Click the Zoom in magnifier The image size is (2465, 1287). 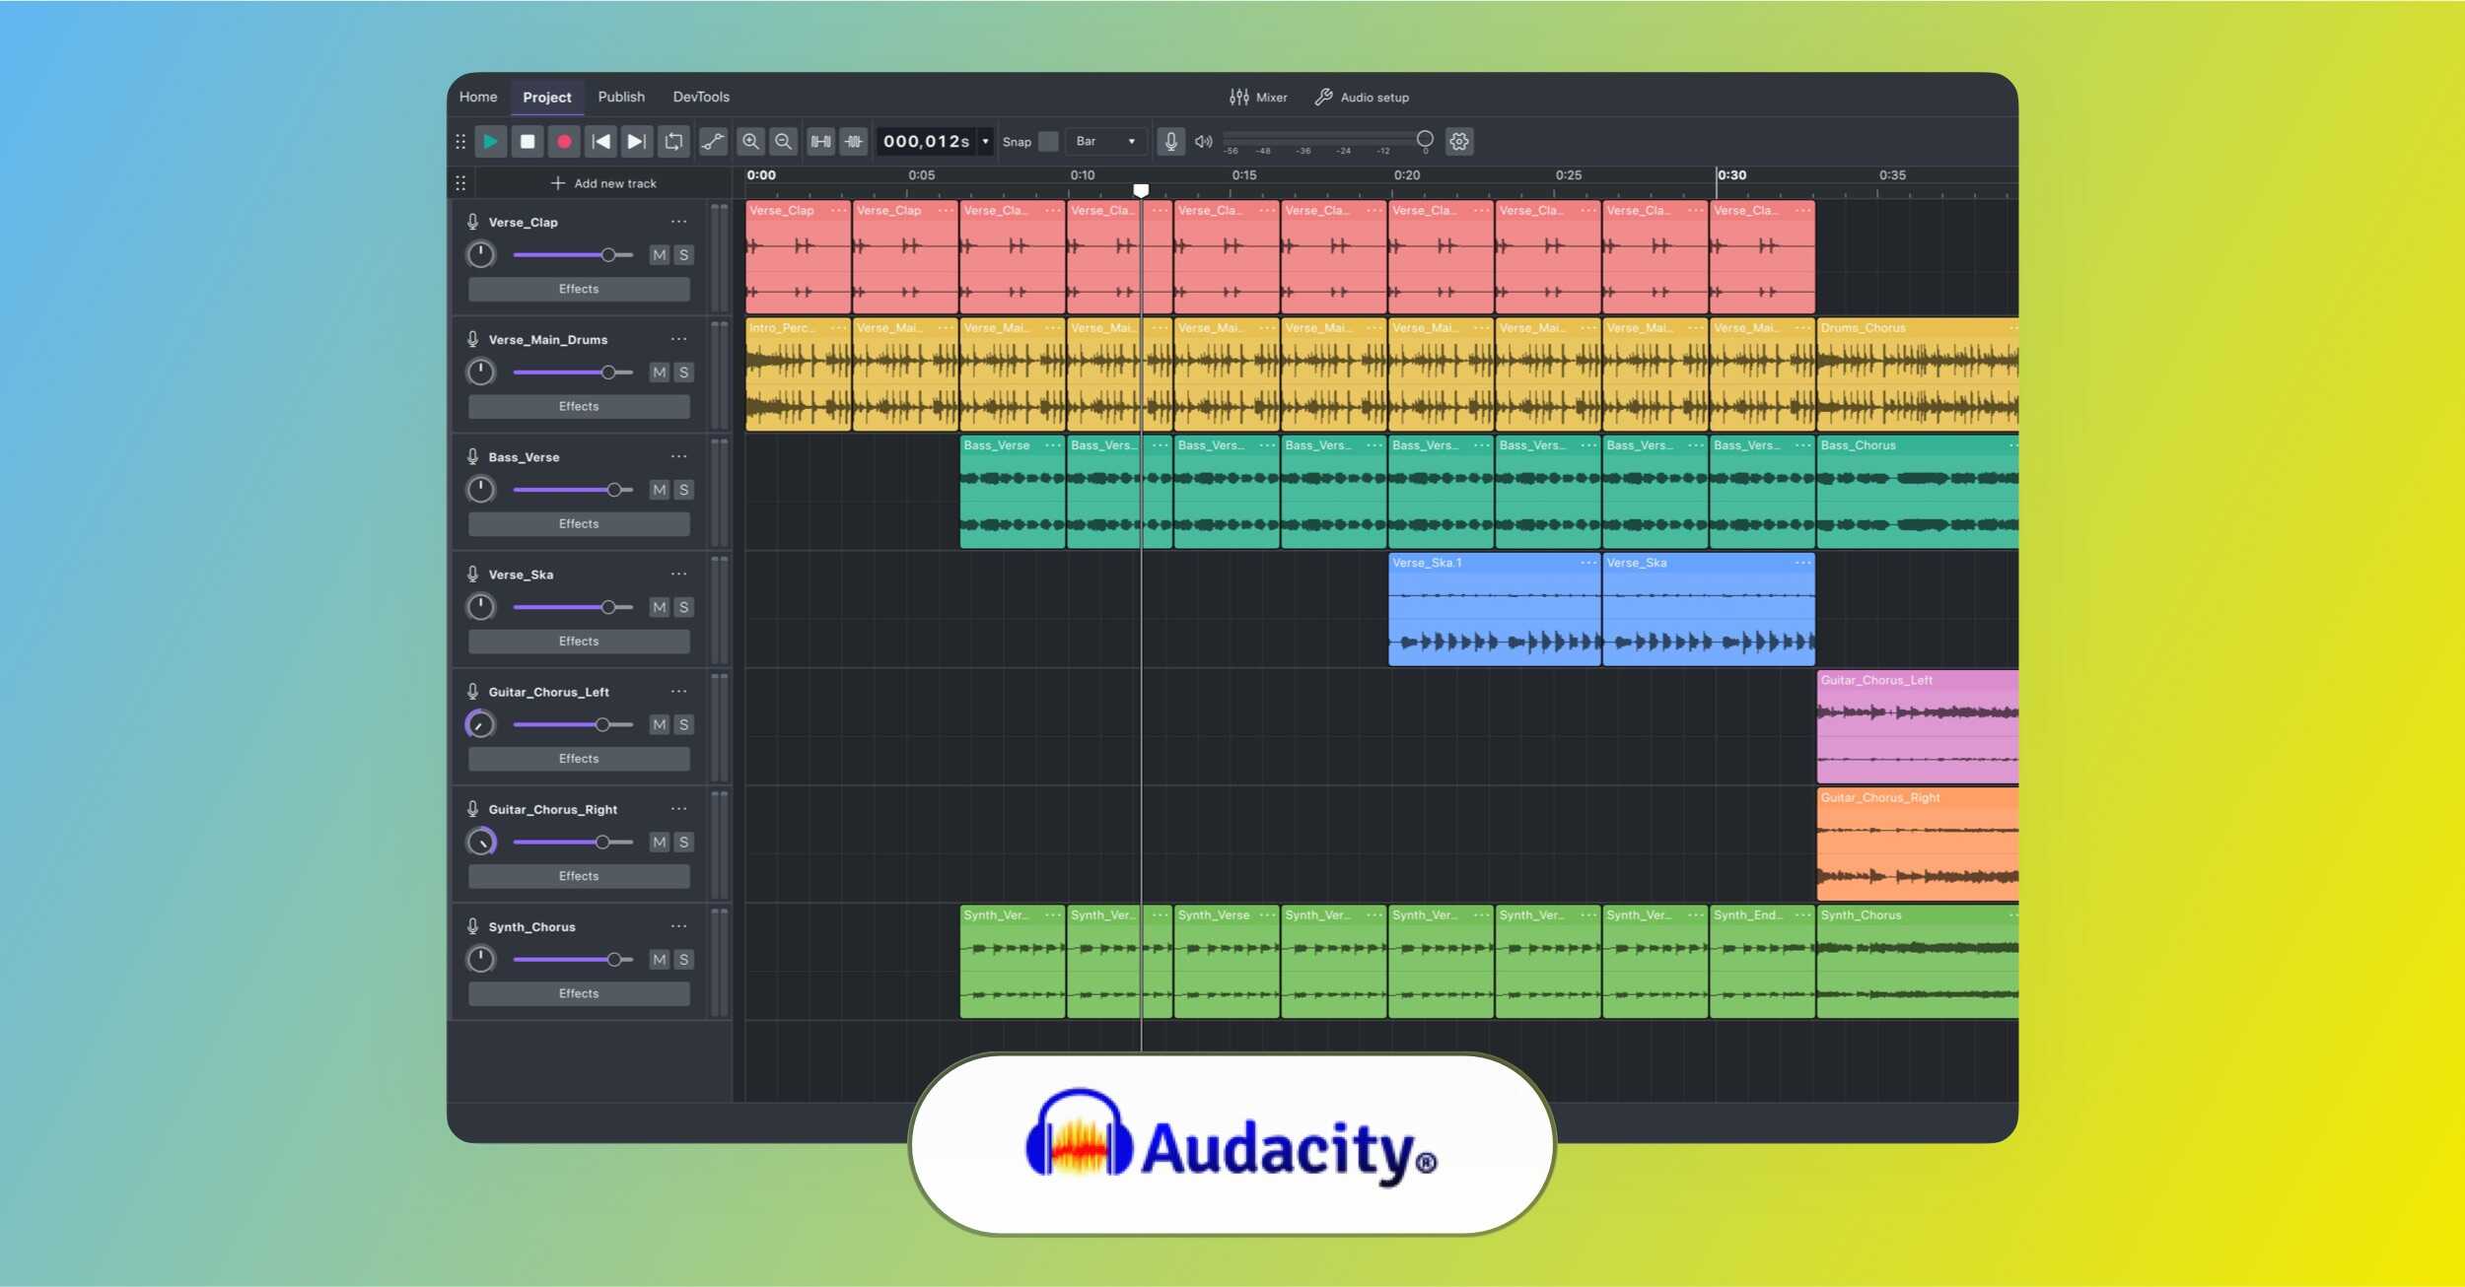click(x=750, y=142)
